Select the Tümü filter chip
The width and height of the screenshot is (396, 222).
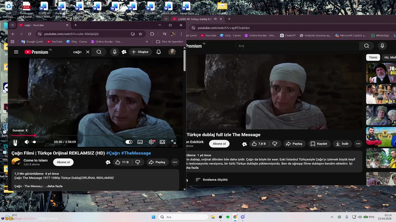[x=373, y=57]
